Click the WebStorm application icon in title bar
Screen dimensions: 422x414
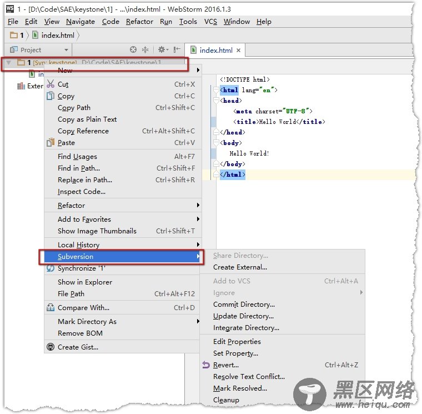pos(10,9)
